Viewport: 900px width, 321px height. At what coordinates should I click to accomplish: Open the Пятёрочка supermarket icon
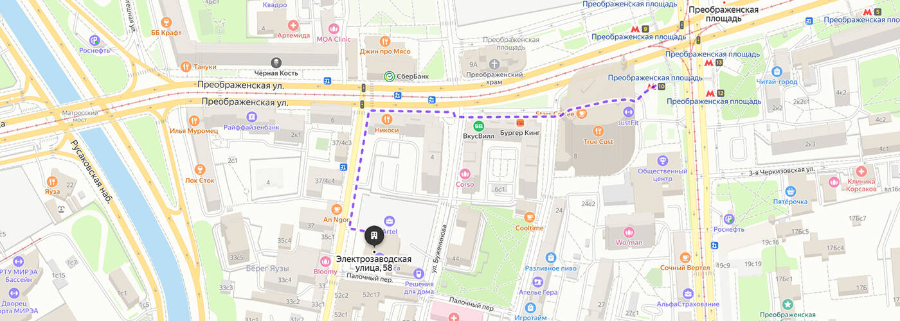[790, 191]
